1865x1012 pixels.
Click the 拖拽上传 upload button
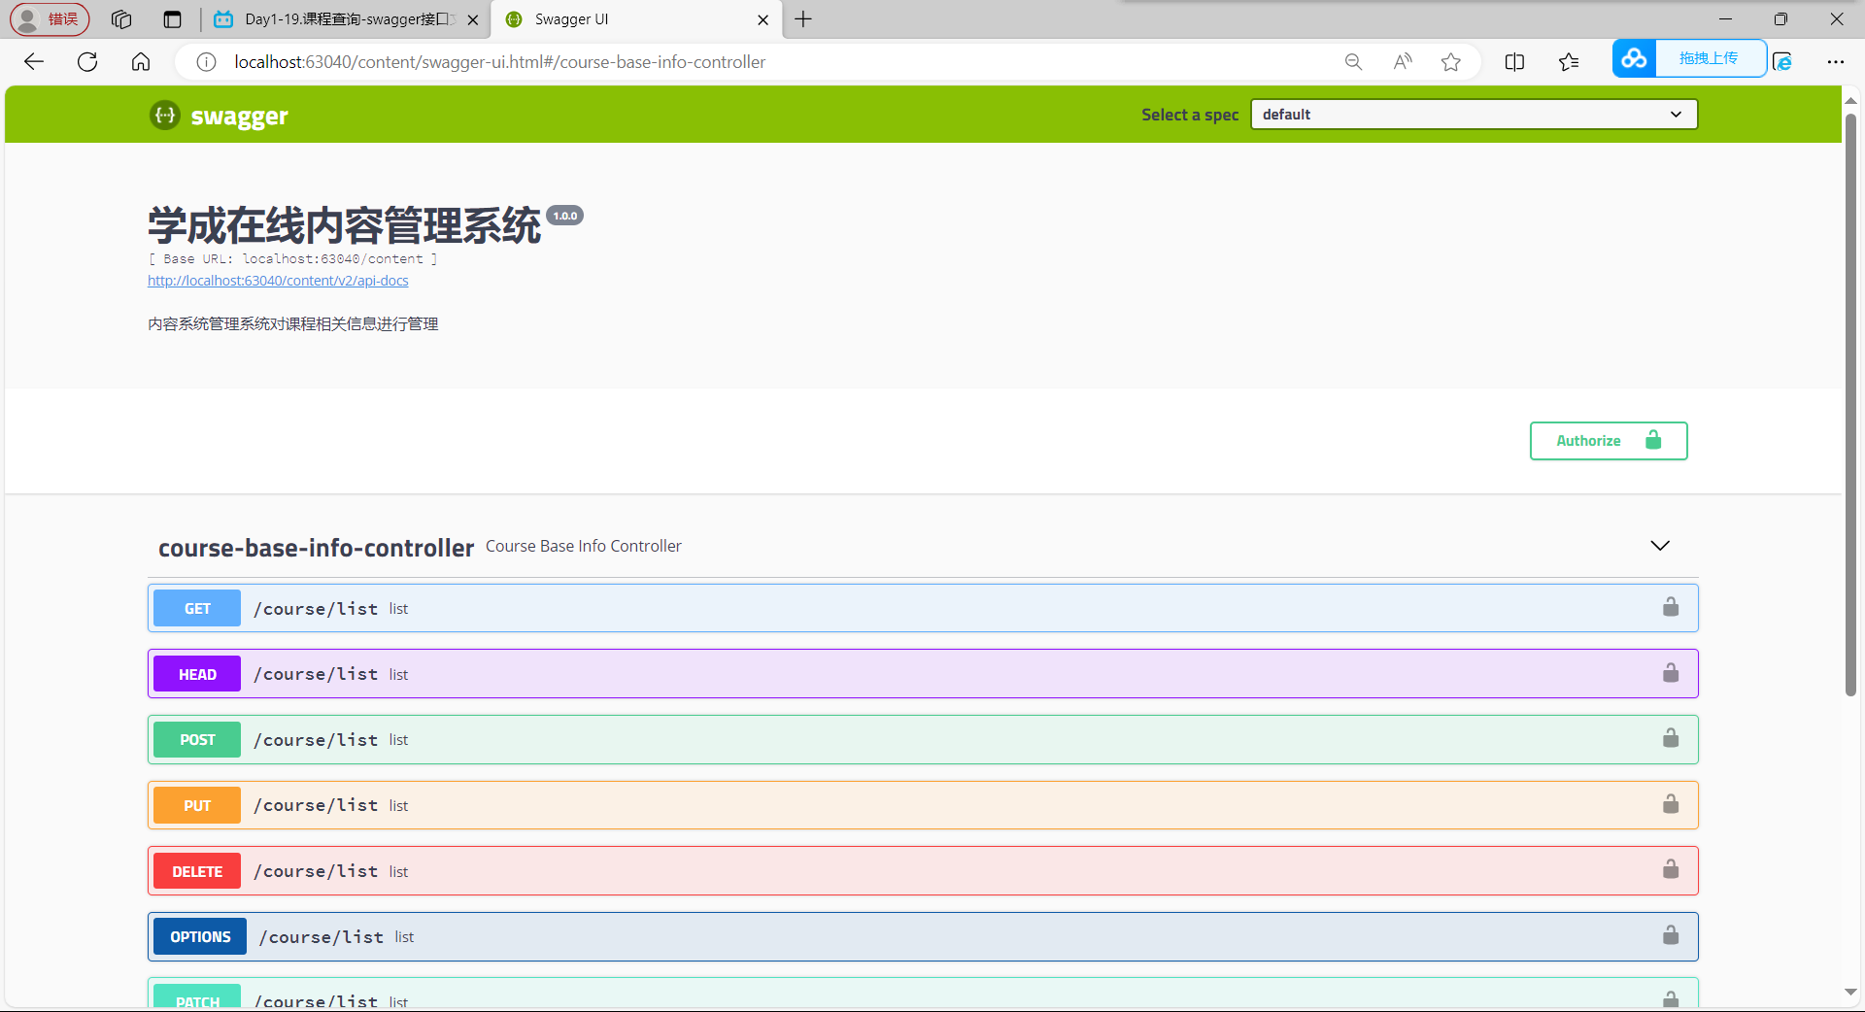pos(1710,58)
